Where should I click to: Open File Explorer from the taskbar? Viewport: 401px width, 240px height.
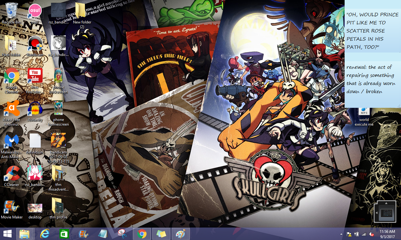point(25,234)
